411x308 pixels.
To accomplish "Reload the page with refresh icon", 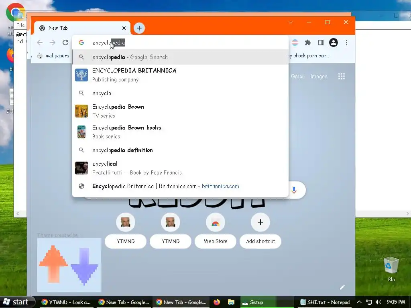I will [65, 43].
